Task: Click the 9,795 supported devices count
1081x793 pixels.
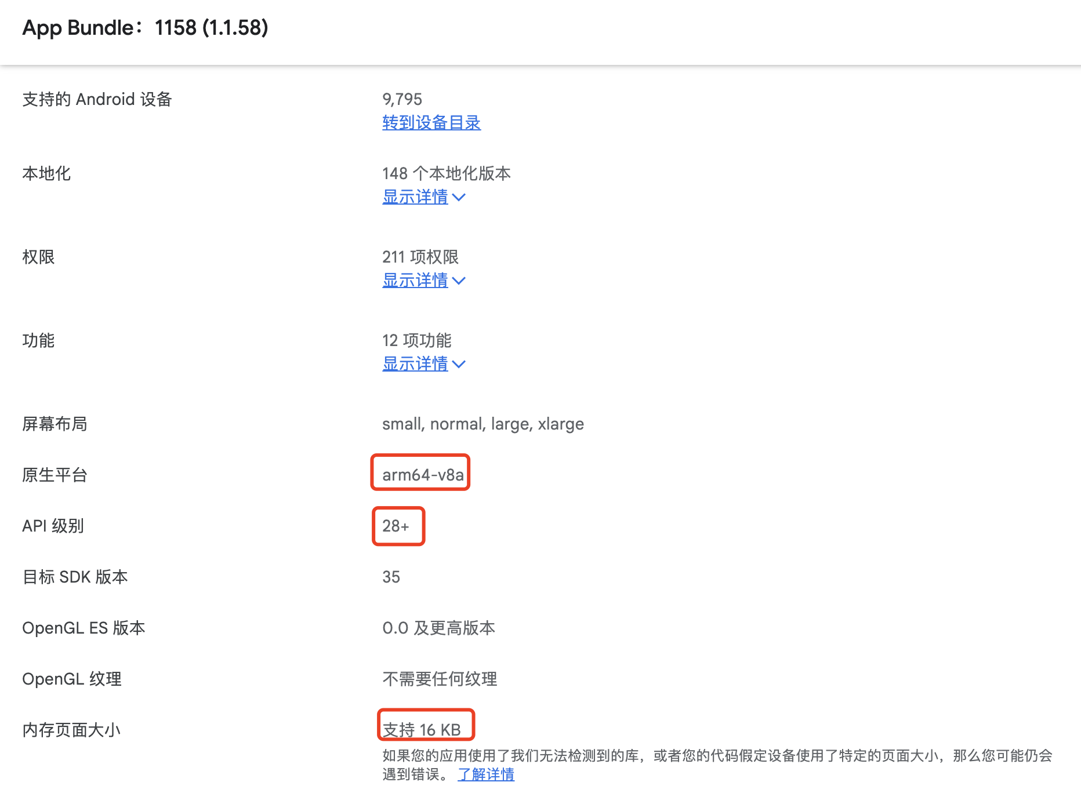Action: coord(402,99)
